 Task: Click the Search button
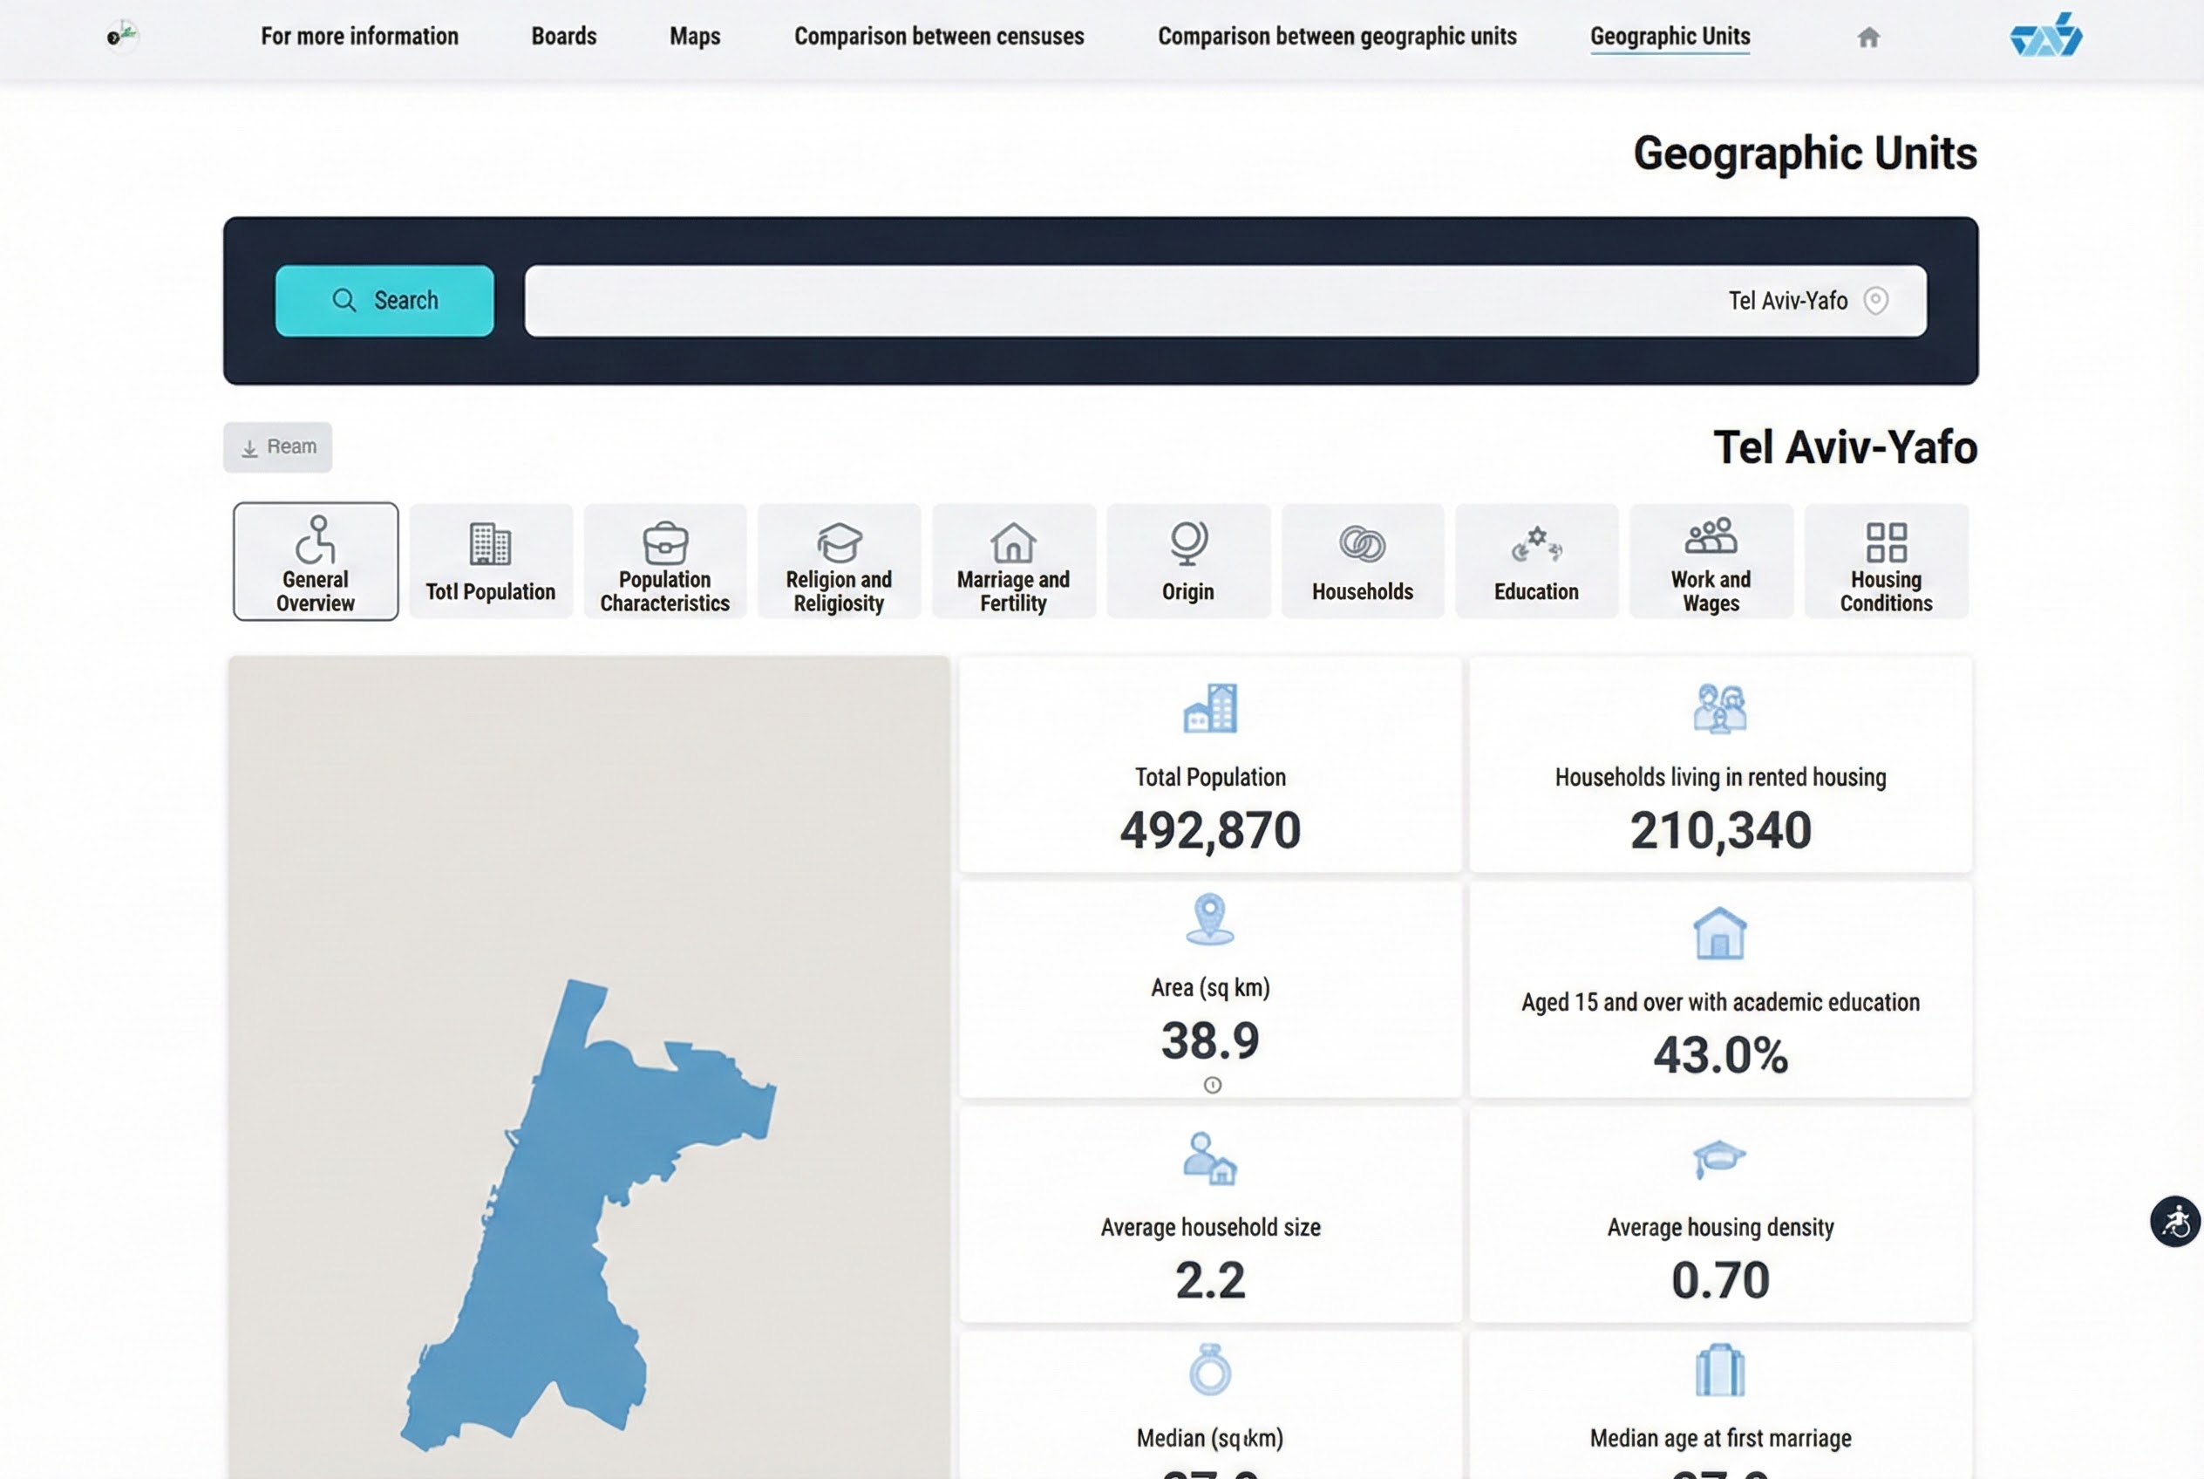click(384, 300)
